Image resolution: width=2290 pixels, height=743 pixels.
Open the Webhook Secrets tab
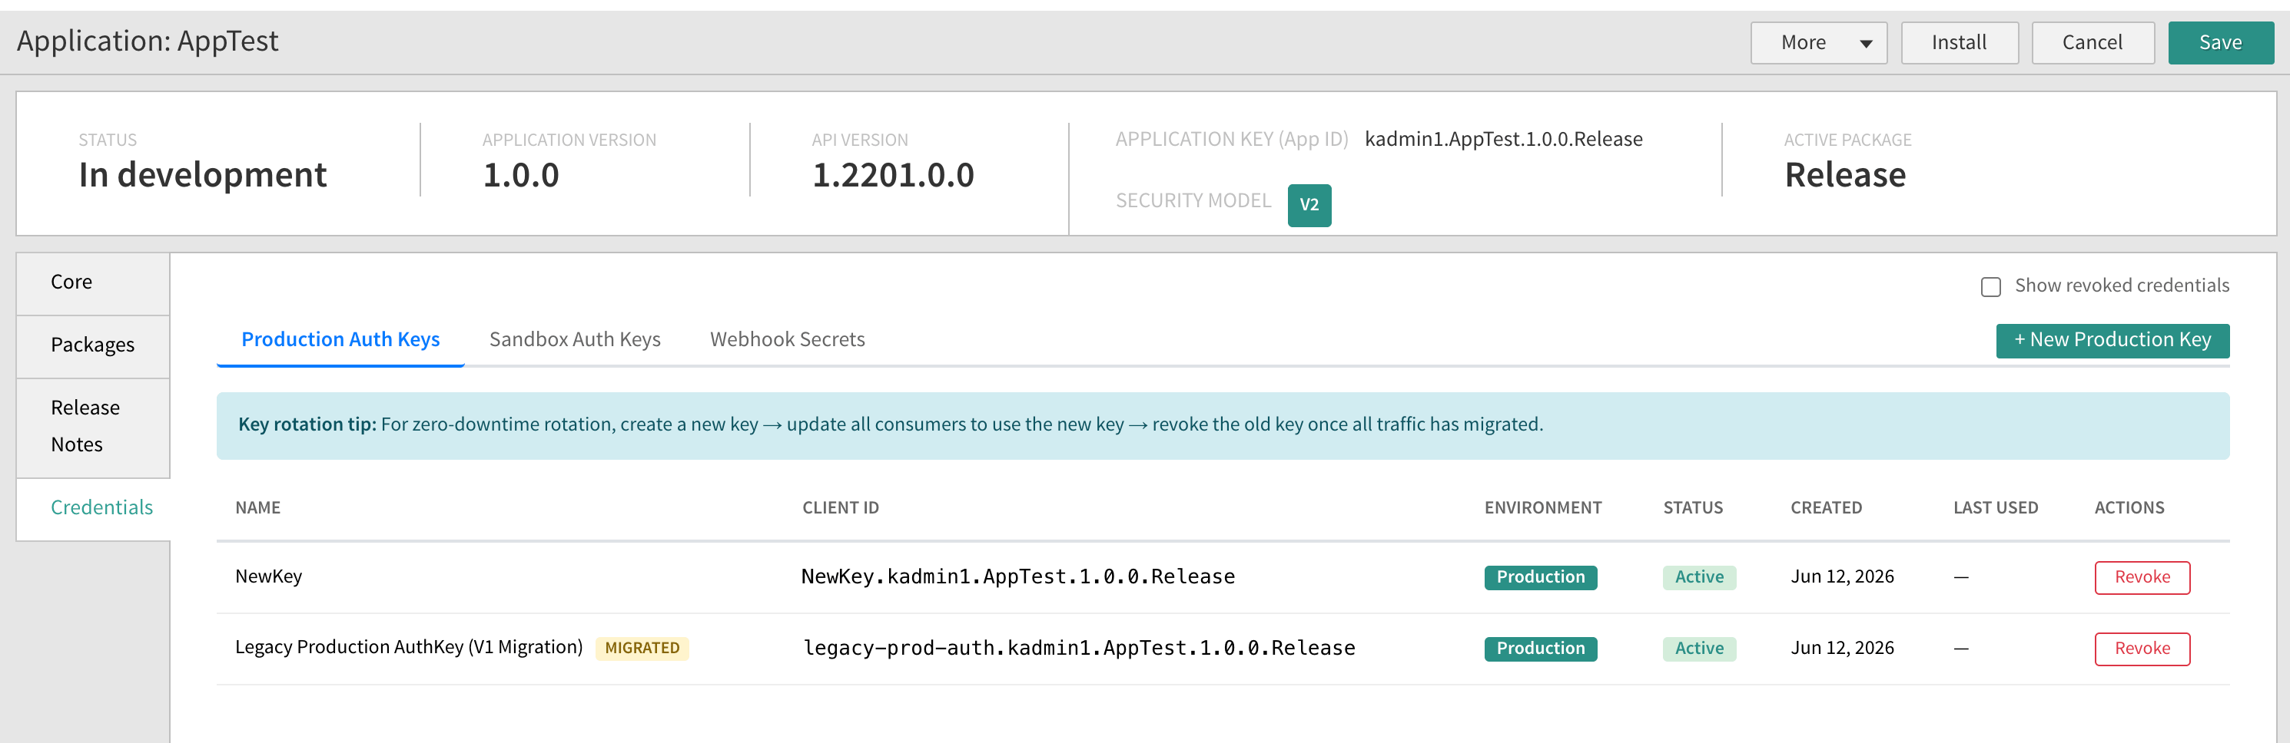[787, 339]
